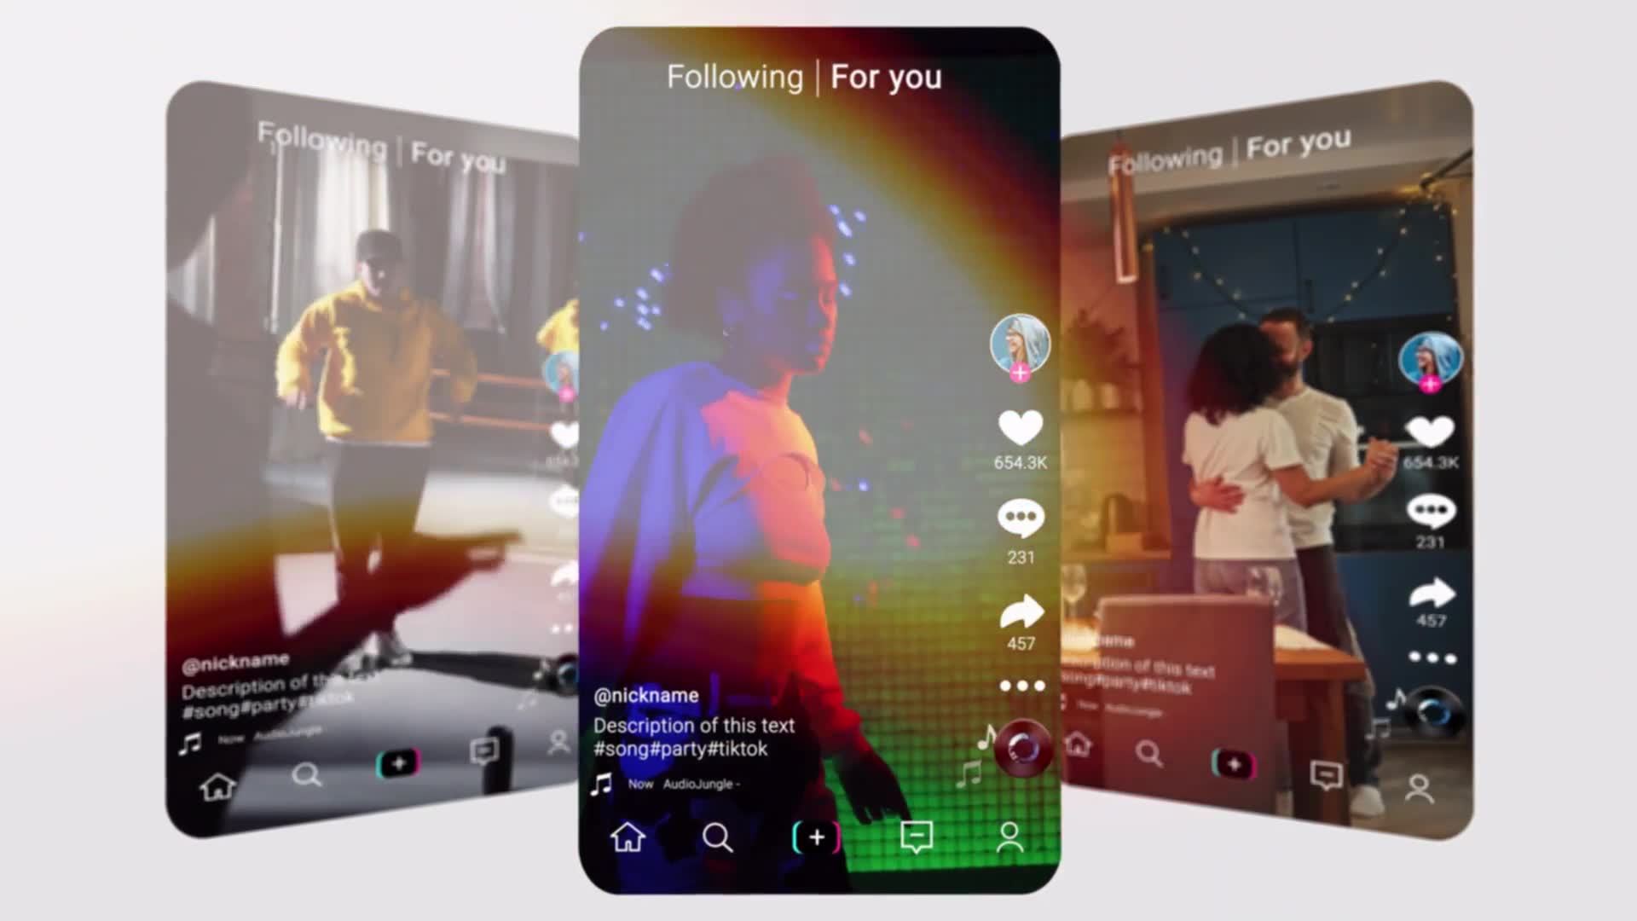The height and width of the screenshot is (921, 1637).
Task: Tap the Share arrow icon on video
Action: tap(1020, 611)
